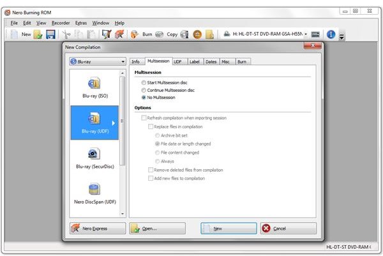The height and width of the screenshot is (256, 383).
Task: Open the File menu
Action: coord(14,23)
